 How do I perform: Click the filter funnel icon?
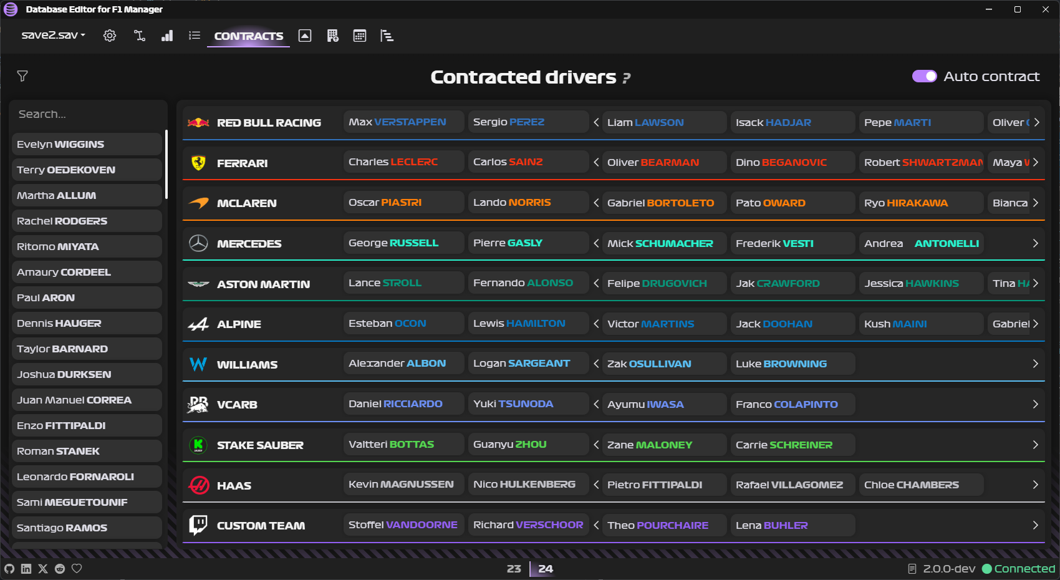pos(22,76)
